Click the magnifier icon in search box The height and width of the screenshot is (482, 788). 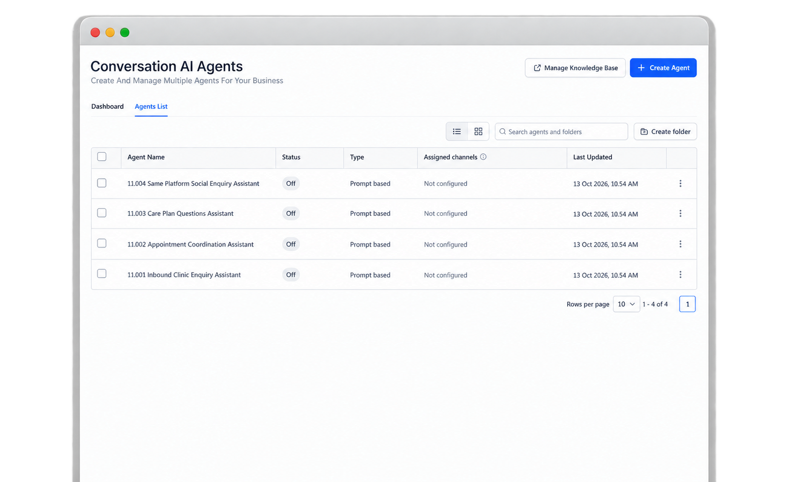(502, 132)
